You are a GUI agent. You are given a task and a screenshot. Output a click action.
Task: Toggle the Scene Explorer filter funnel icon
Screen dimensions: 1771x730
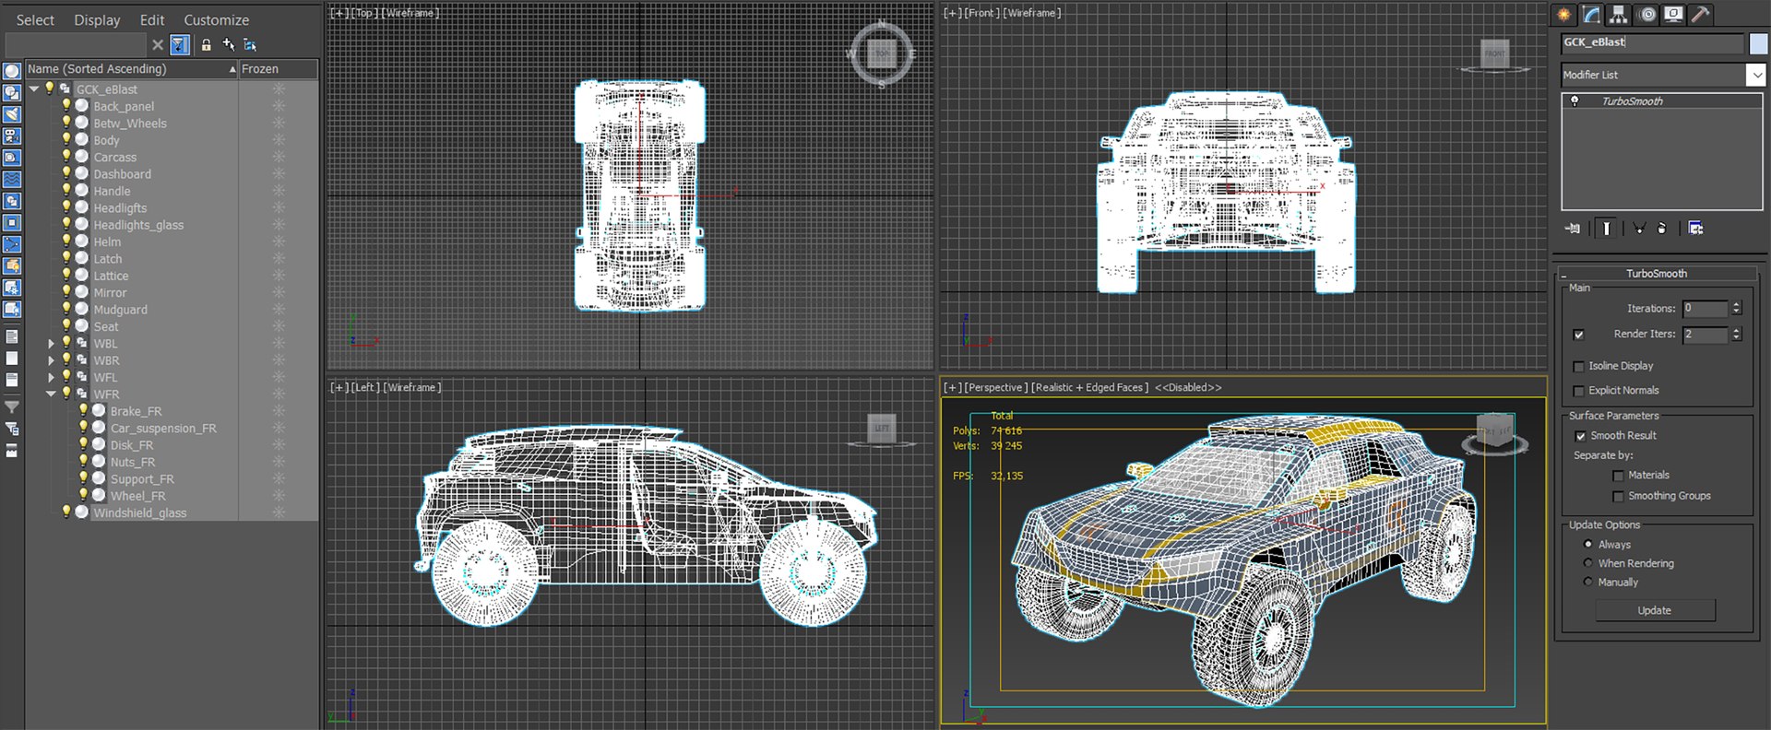180,44
